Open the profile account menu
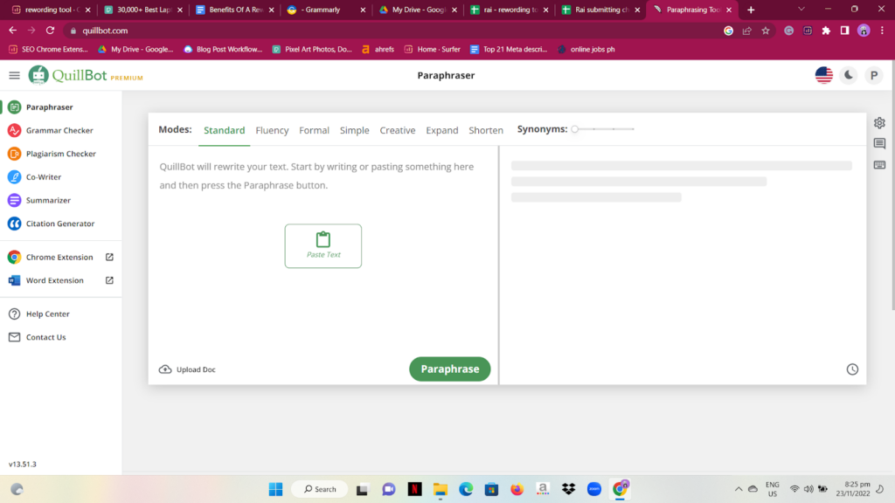 click(x=873, y=75)
